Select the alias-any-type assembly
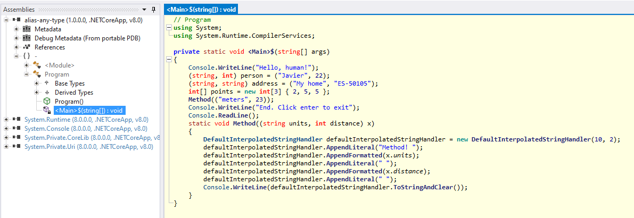This screenshot has height=218, width=634. pyautogui.click(x=83, y=20)
